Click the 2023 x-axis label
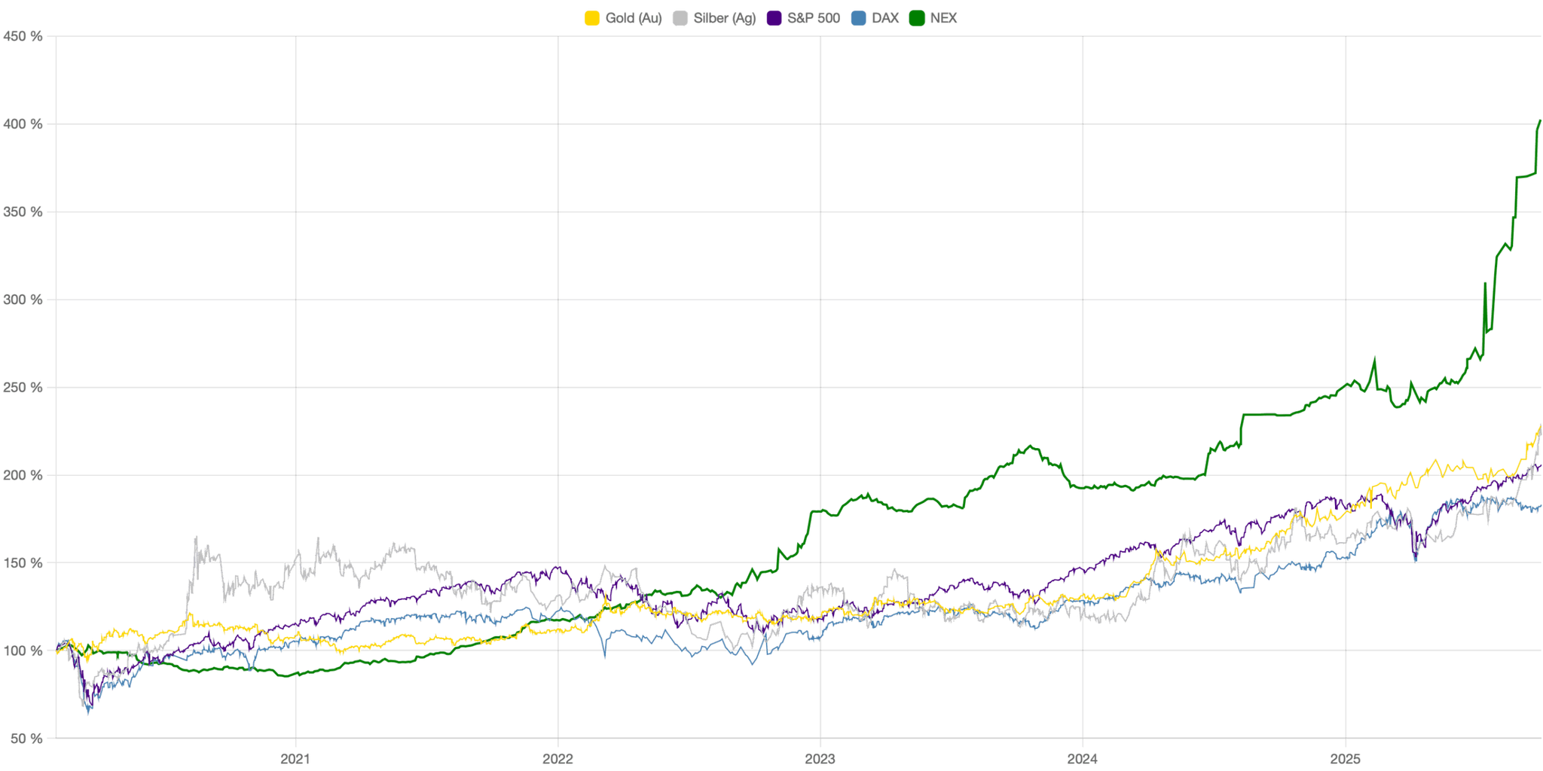The image size is (1543, 771). click(x=820, y=759)
